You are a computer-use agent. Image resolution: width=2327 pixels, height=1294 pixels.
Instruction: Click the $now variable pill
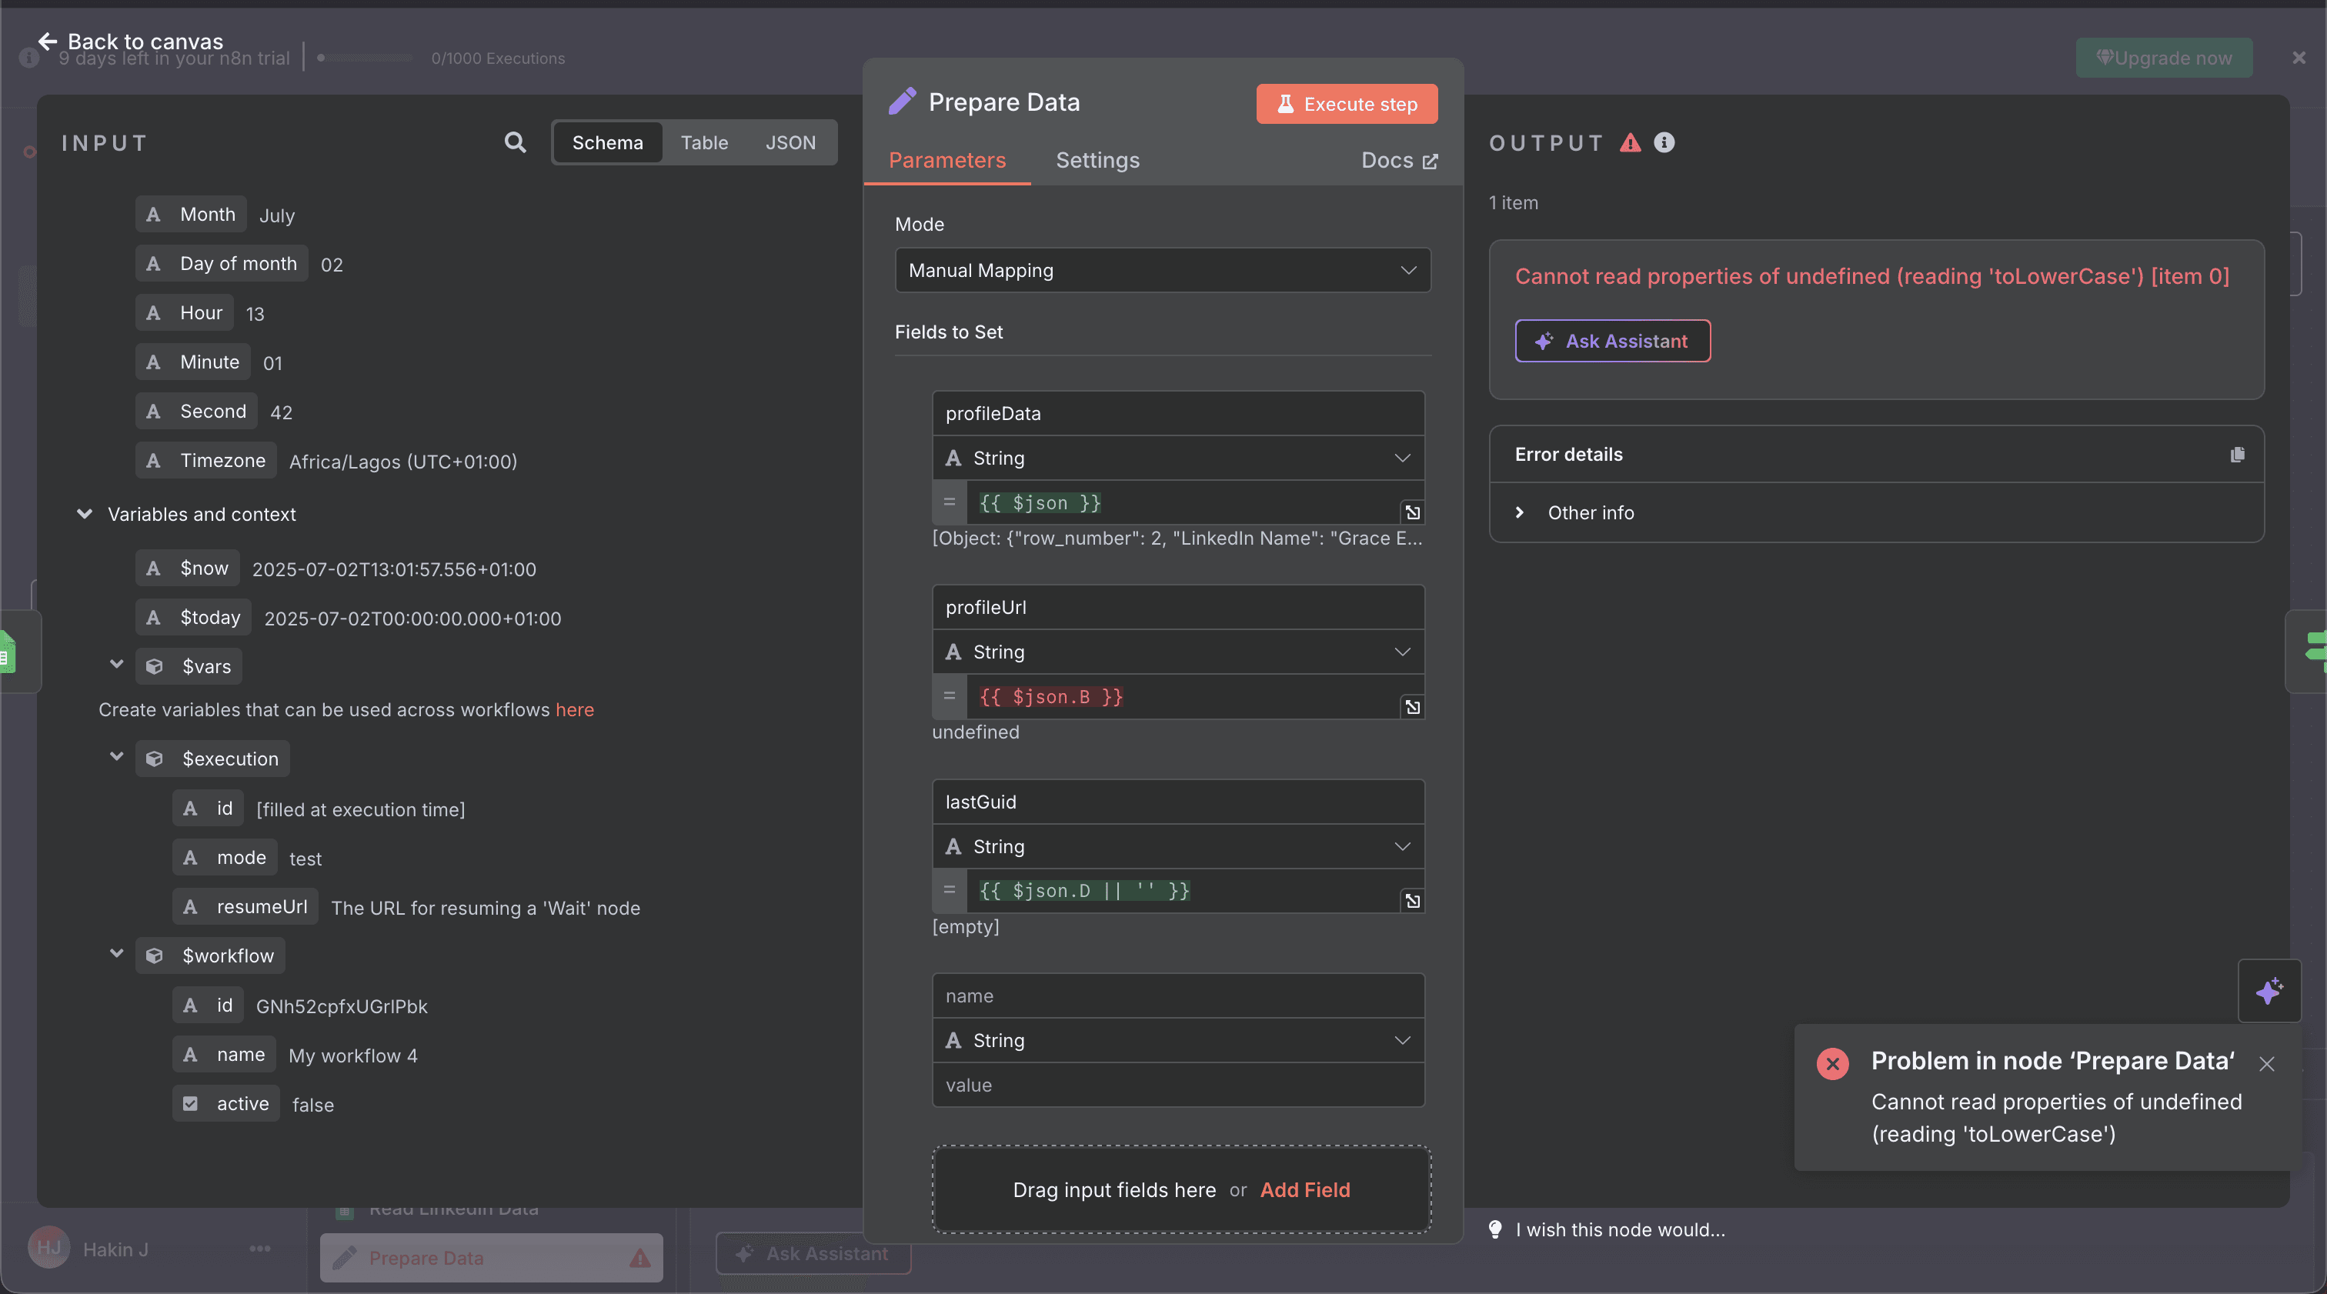click(x=188, y=568)
